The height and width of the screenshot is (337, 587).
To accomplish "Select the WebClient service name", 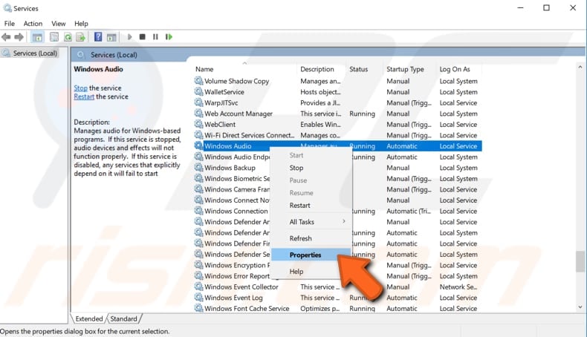I will 220,124.
